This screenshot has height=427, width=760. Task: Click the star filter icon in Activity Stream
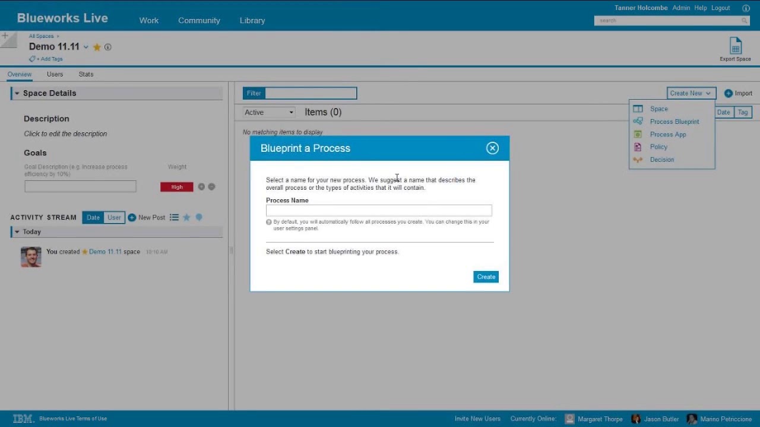coord(186,218)
